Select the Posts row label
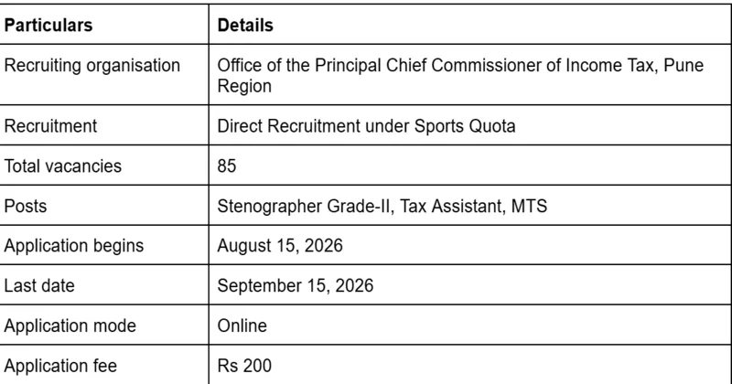Screen dimensions: 732x384 tap(26, 207)
